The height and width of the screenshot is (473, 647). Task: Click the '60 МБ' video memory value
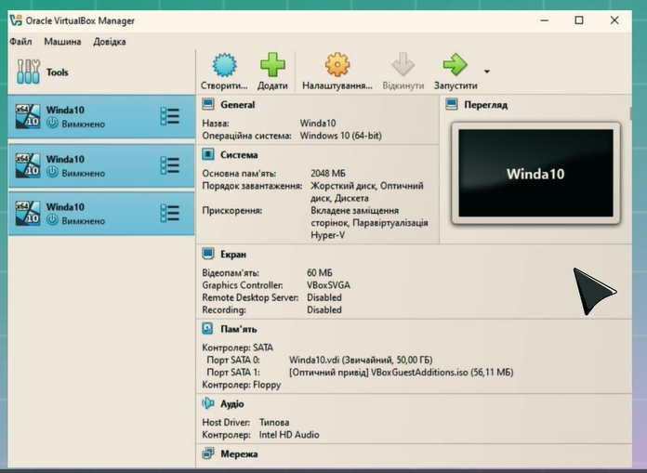coord(320,272)
